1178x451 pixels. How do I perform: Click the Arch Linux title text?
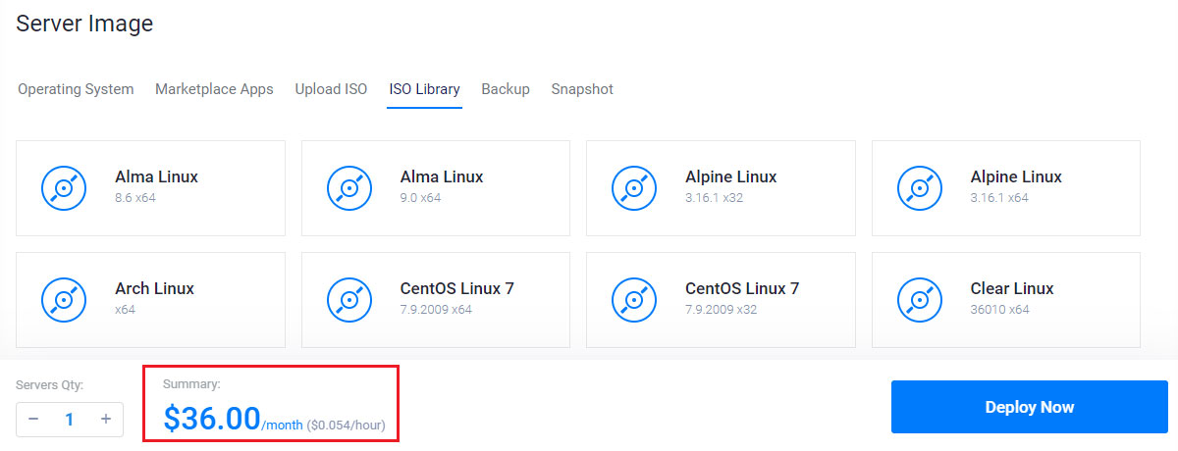[154, 288]
